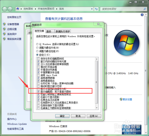Click the visual effects list scrollbar thumb

pos(97,82)
